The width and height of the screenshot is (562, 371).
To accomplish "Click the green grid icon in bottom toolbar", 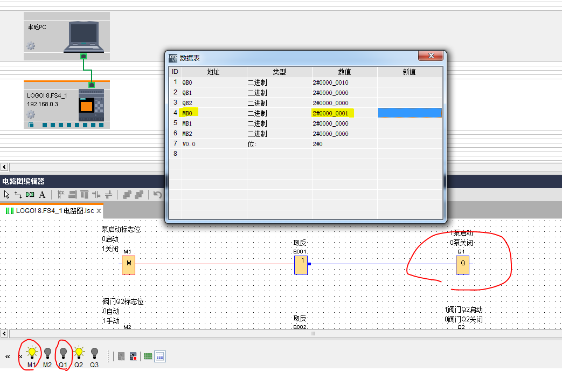I will click(148, 356).
